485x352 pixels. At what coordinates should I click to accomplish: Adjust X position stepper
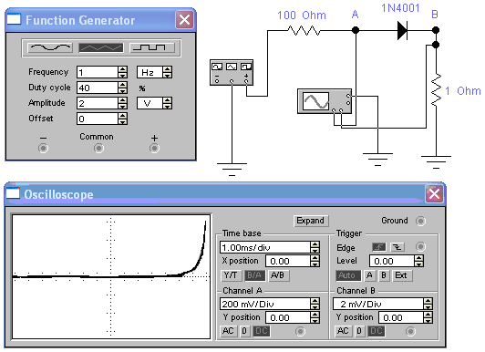click(315, 261)
